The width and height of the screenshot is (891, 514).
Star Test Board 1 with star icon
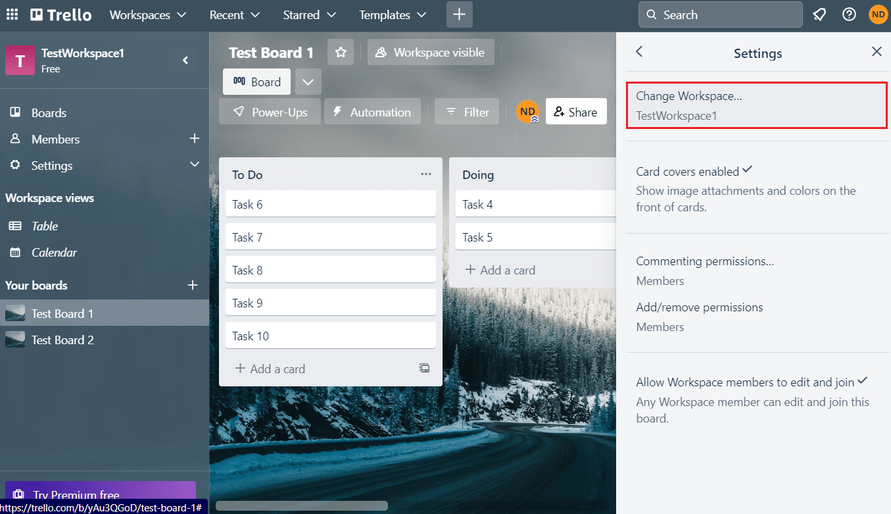(x=341, y=53)
